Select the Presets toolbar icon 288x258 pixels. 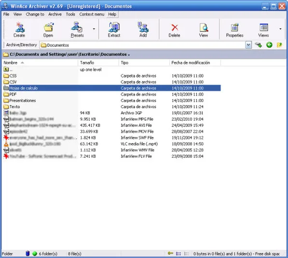77,27
